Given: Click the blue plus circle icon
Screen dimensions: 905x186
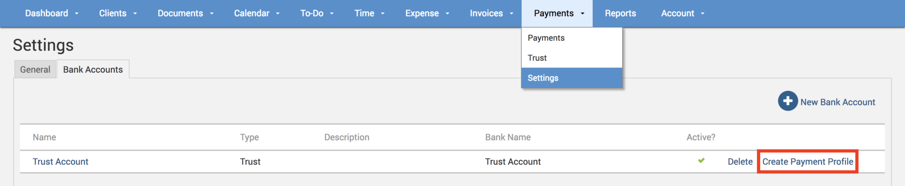Looking at the screenshot, I should [787, 101].
